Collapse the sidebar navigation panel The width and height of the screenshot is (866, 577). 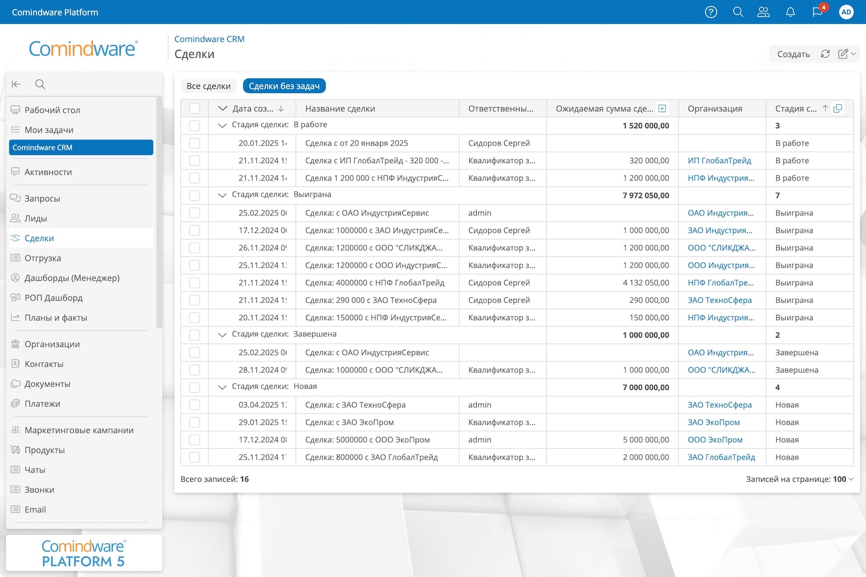(x=16, y=84)
